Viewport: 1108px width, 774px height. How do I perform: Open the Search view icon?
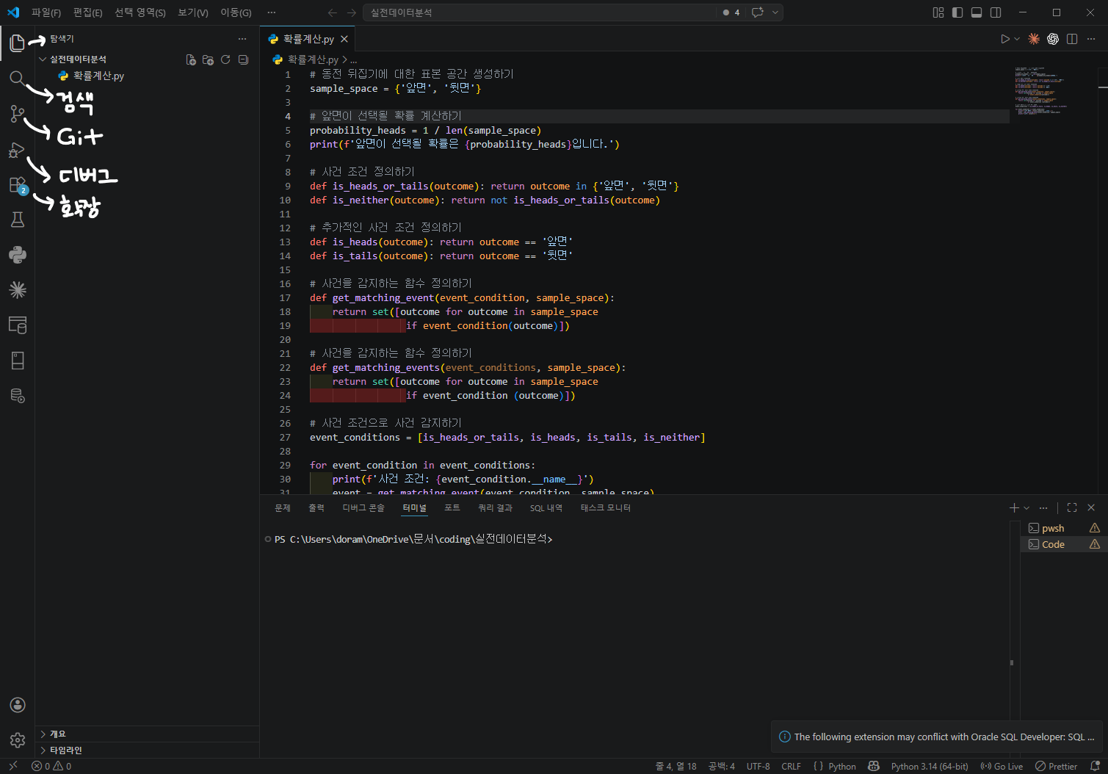pyautogui.click(x=17, y=79)
